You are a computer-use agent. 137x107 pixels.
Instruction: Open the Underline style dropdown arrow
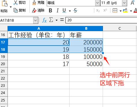[x=70, y=11]
